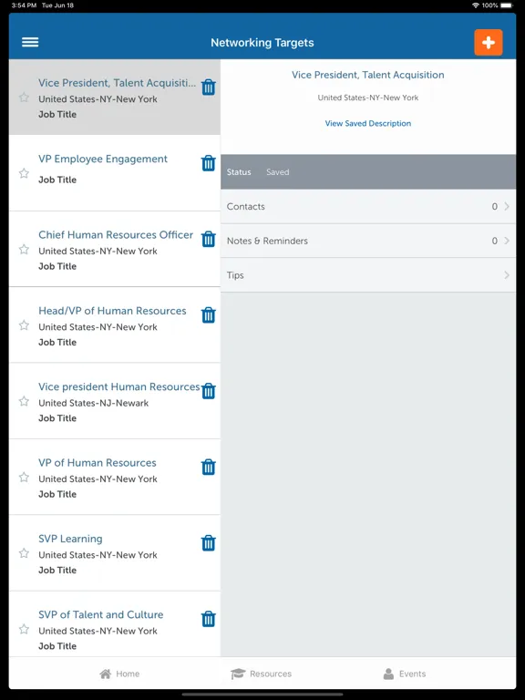Viewport: 525px width, 700px height.
Task: Select SVP of Talent and Culture entry
Action: pyautogui.click(x=115, y=623)
